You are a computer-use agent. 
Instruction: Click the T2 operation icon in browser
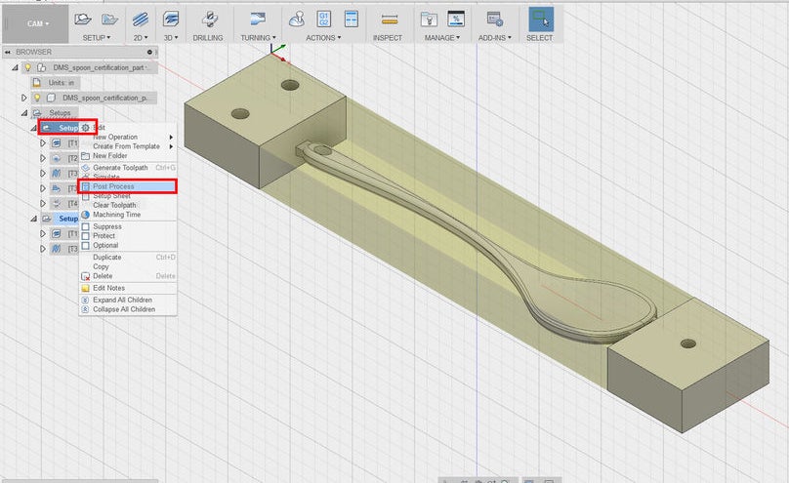coord(57,158)
